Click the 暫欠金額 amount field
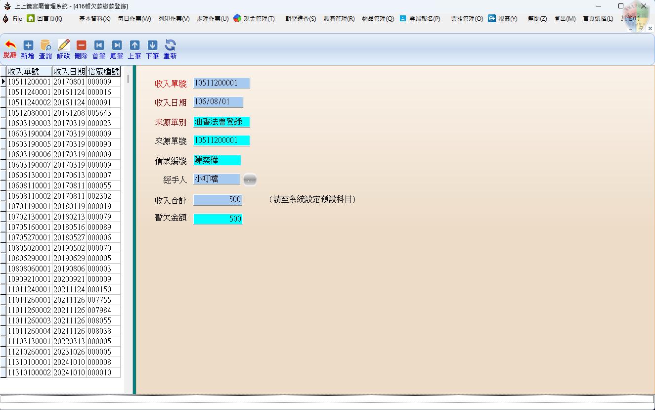Screen dimensions: 655x410 [x=218, y=219]
